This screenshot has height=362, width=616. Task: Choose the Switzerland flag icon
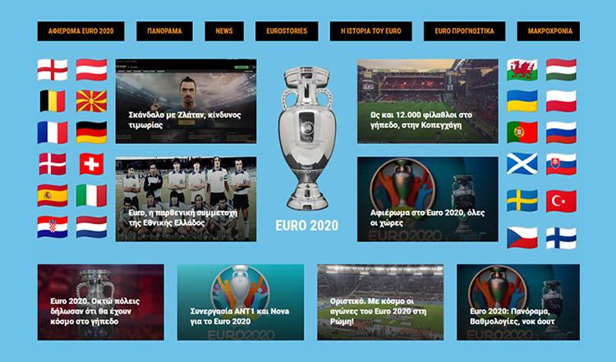(x=91, y=164)
